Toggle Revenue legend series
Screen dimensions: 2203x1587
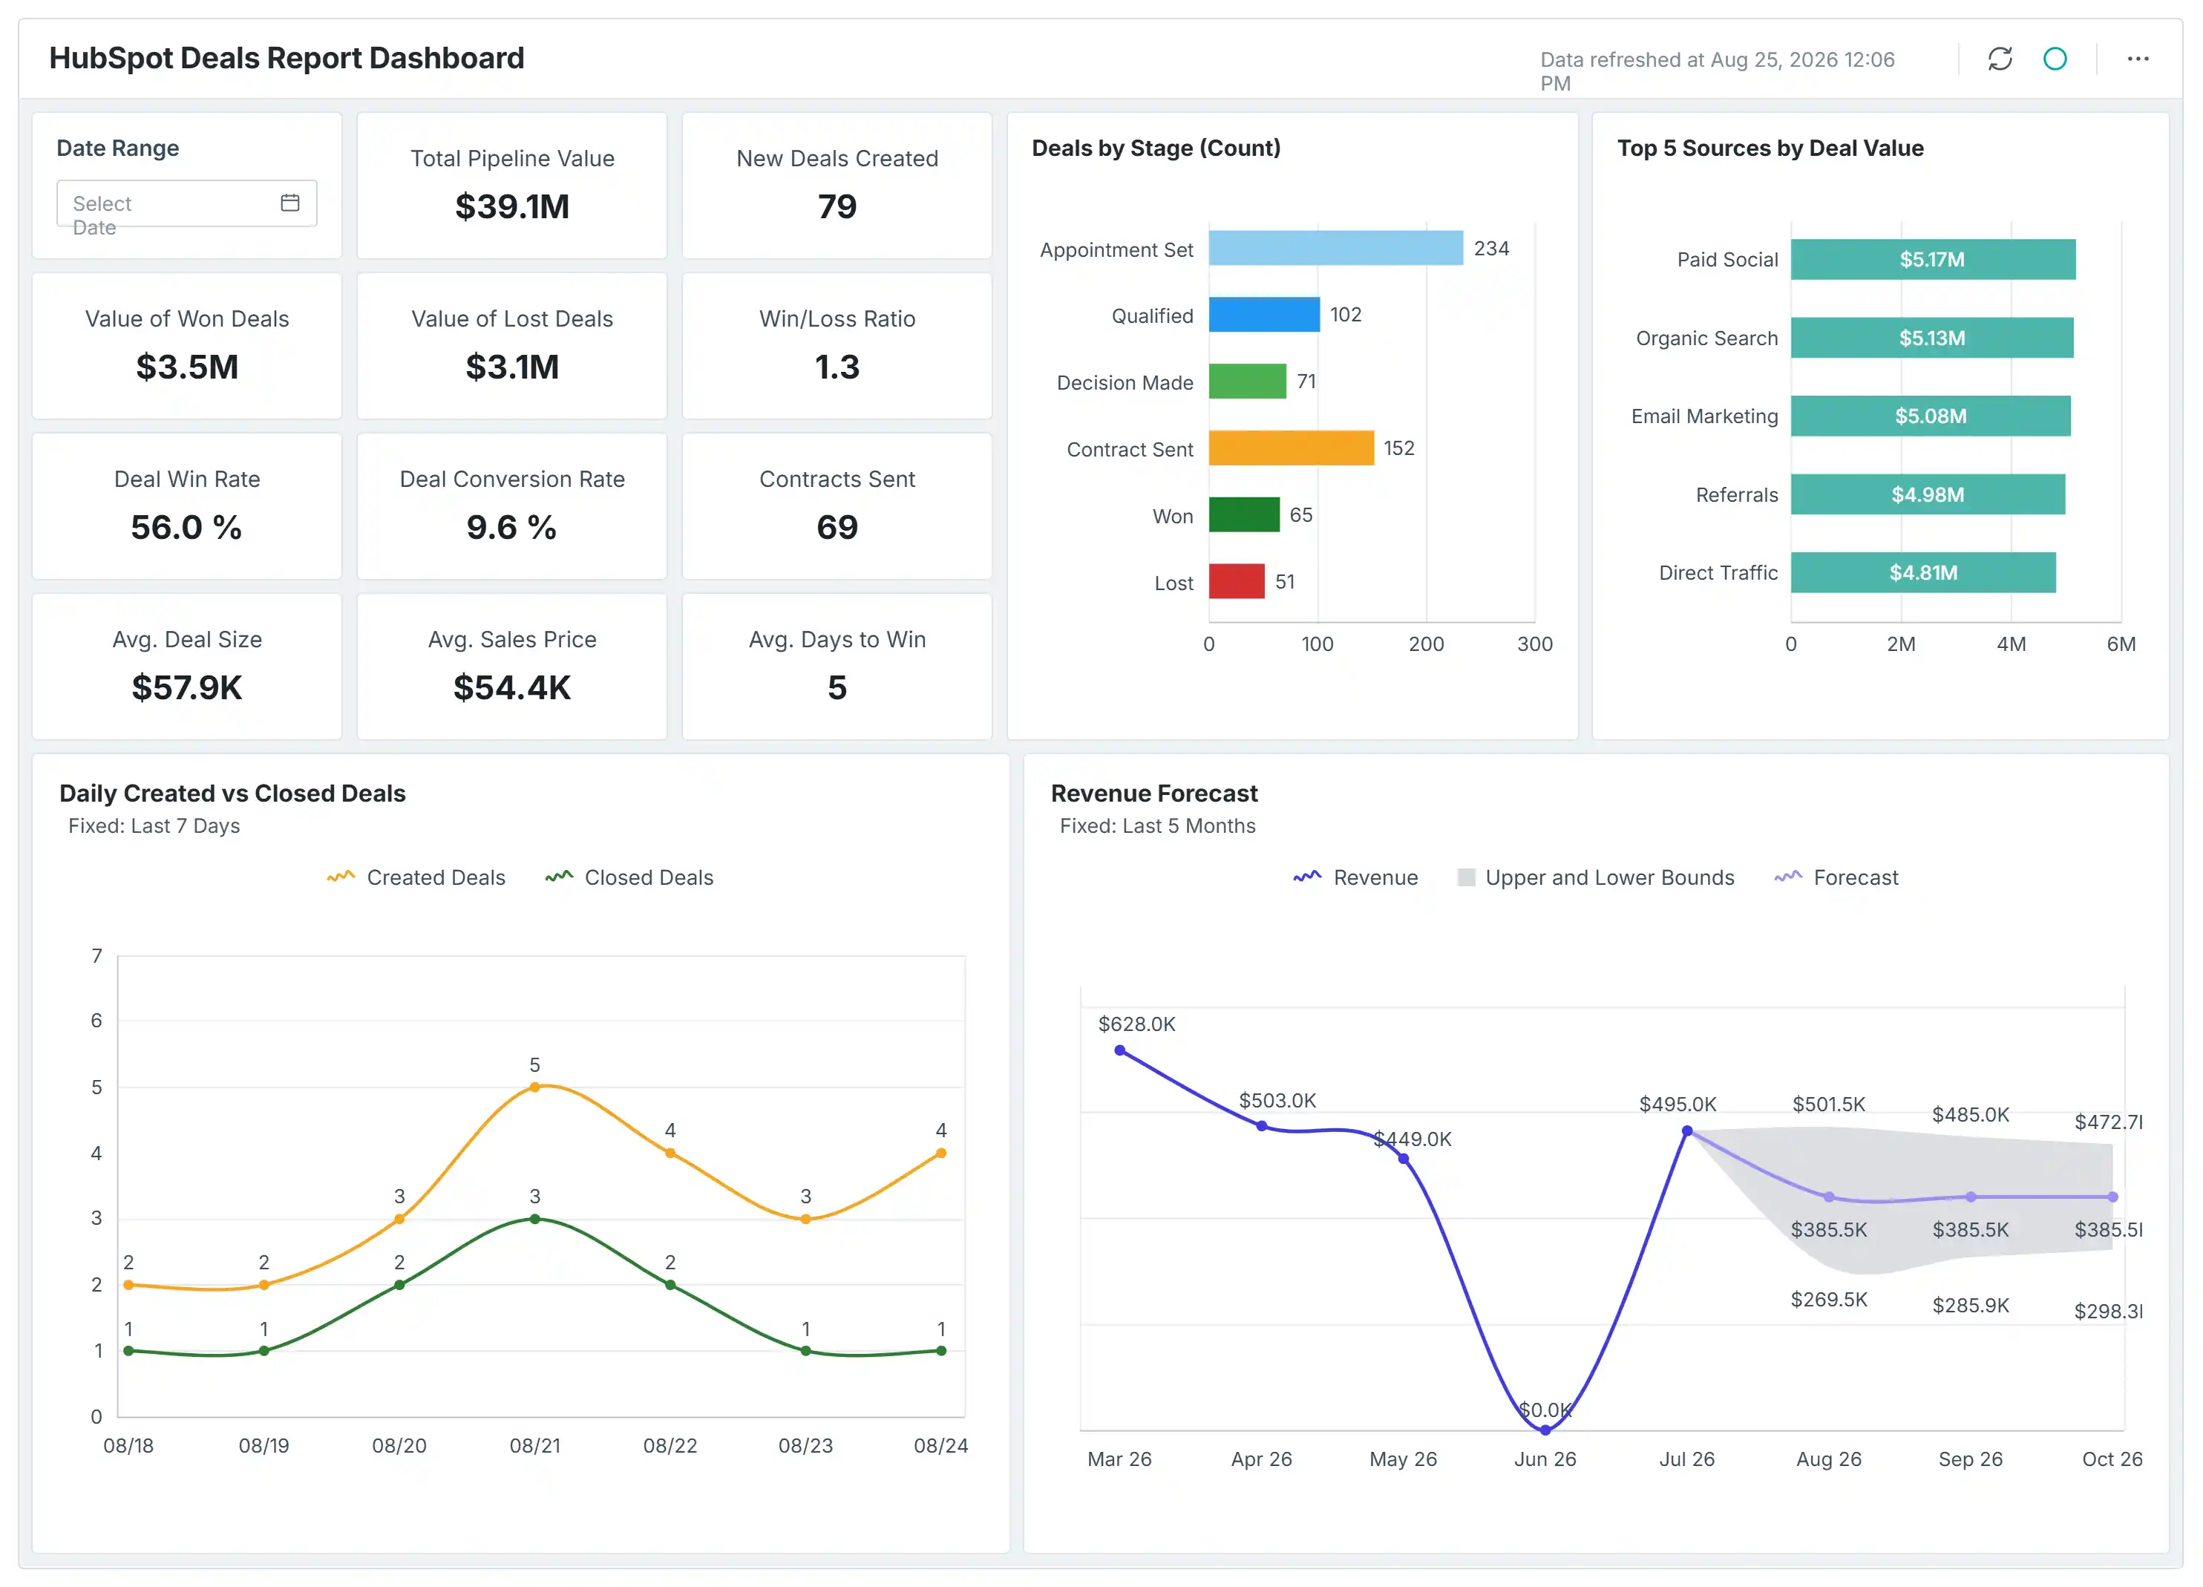[x=1355, y=878]
